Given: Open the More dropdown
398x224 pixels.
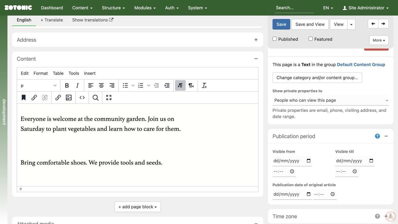Looking at the screenshot, I should click(x=379, y=40).
